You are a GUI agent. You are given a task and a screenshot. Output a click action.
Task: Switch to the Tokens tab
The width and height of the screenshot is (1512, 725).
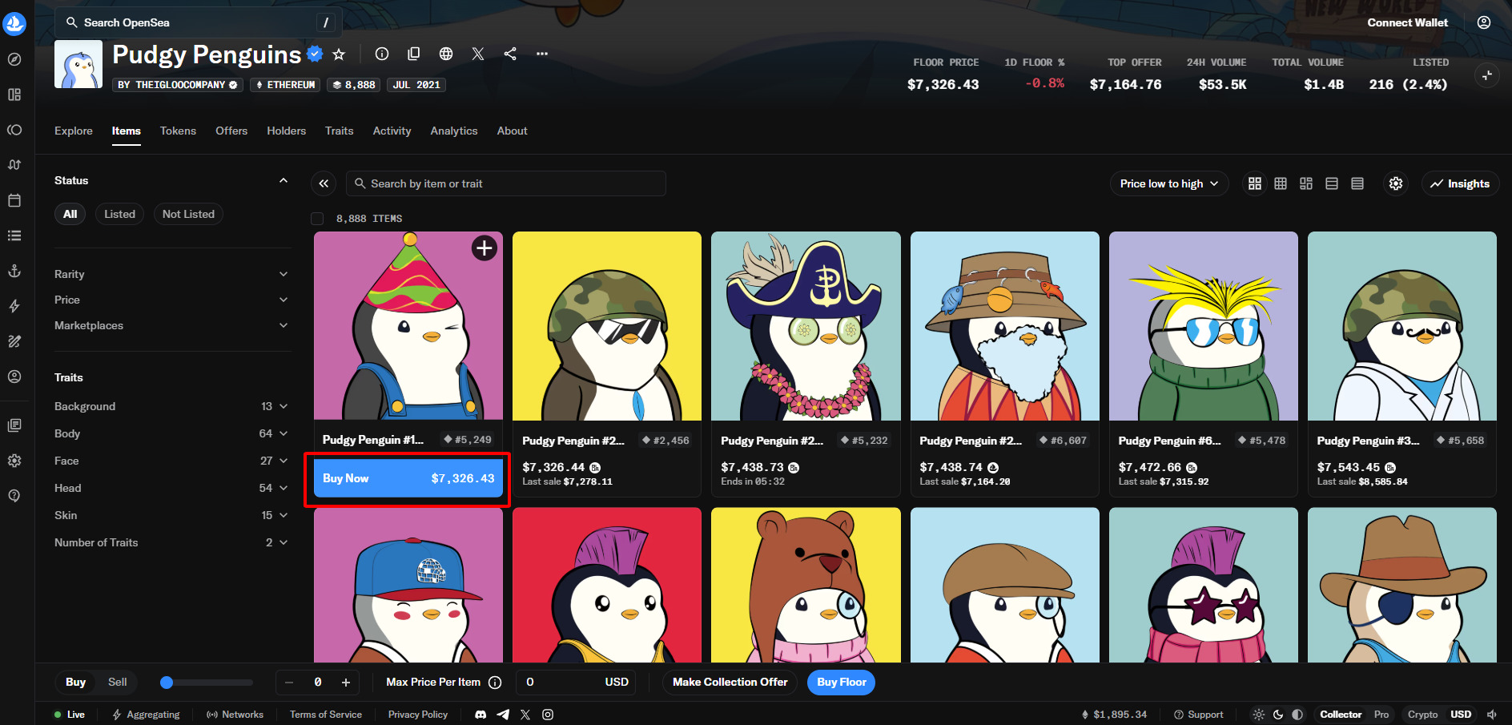[x=178, y=131]
